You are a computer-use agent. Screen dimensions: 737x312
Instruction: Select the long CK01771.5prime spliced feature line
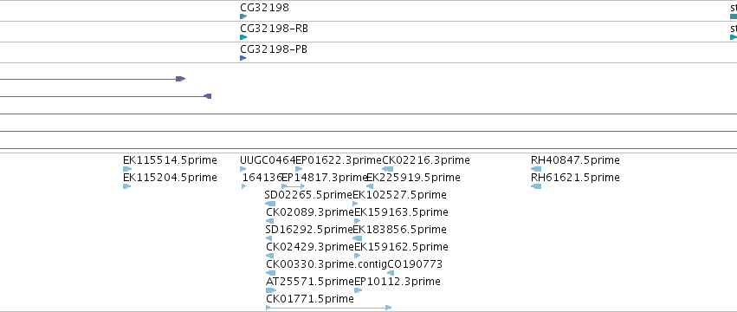[x=328, y=308]
